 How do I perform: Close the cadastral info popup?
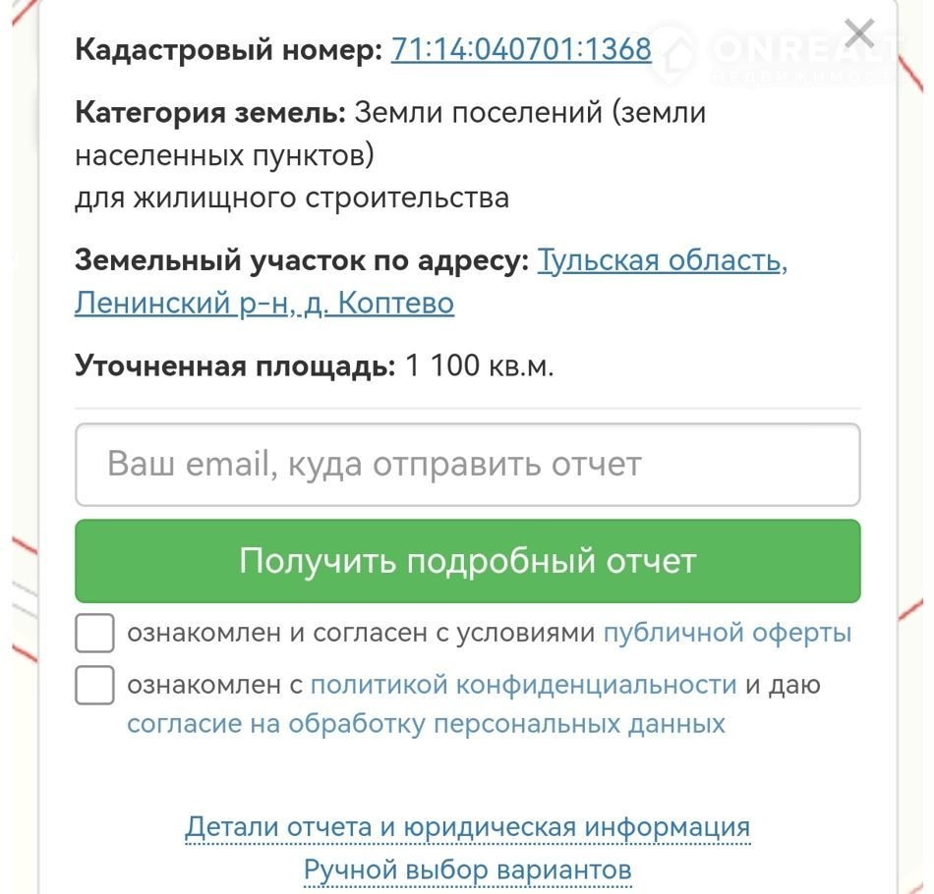(x=859, y=34)
